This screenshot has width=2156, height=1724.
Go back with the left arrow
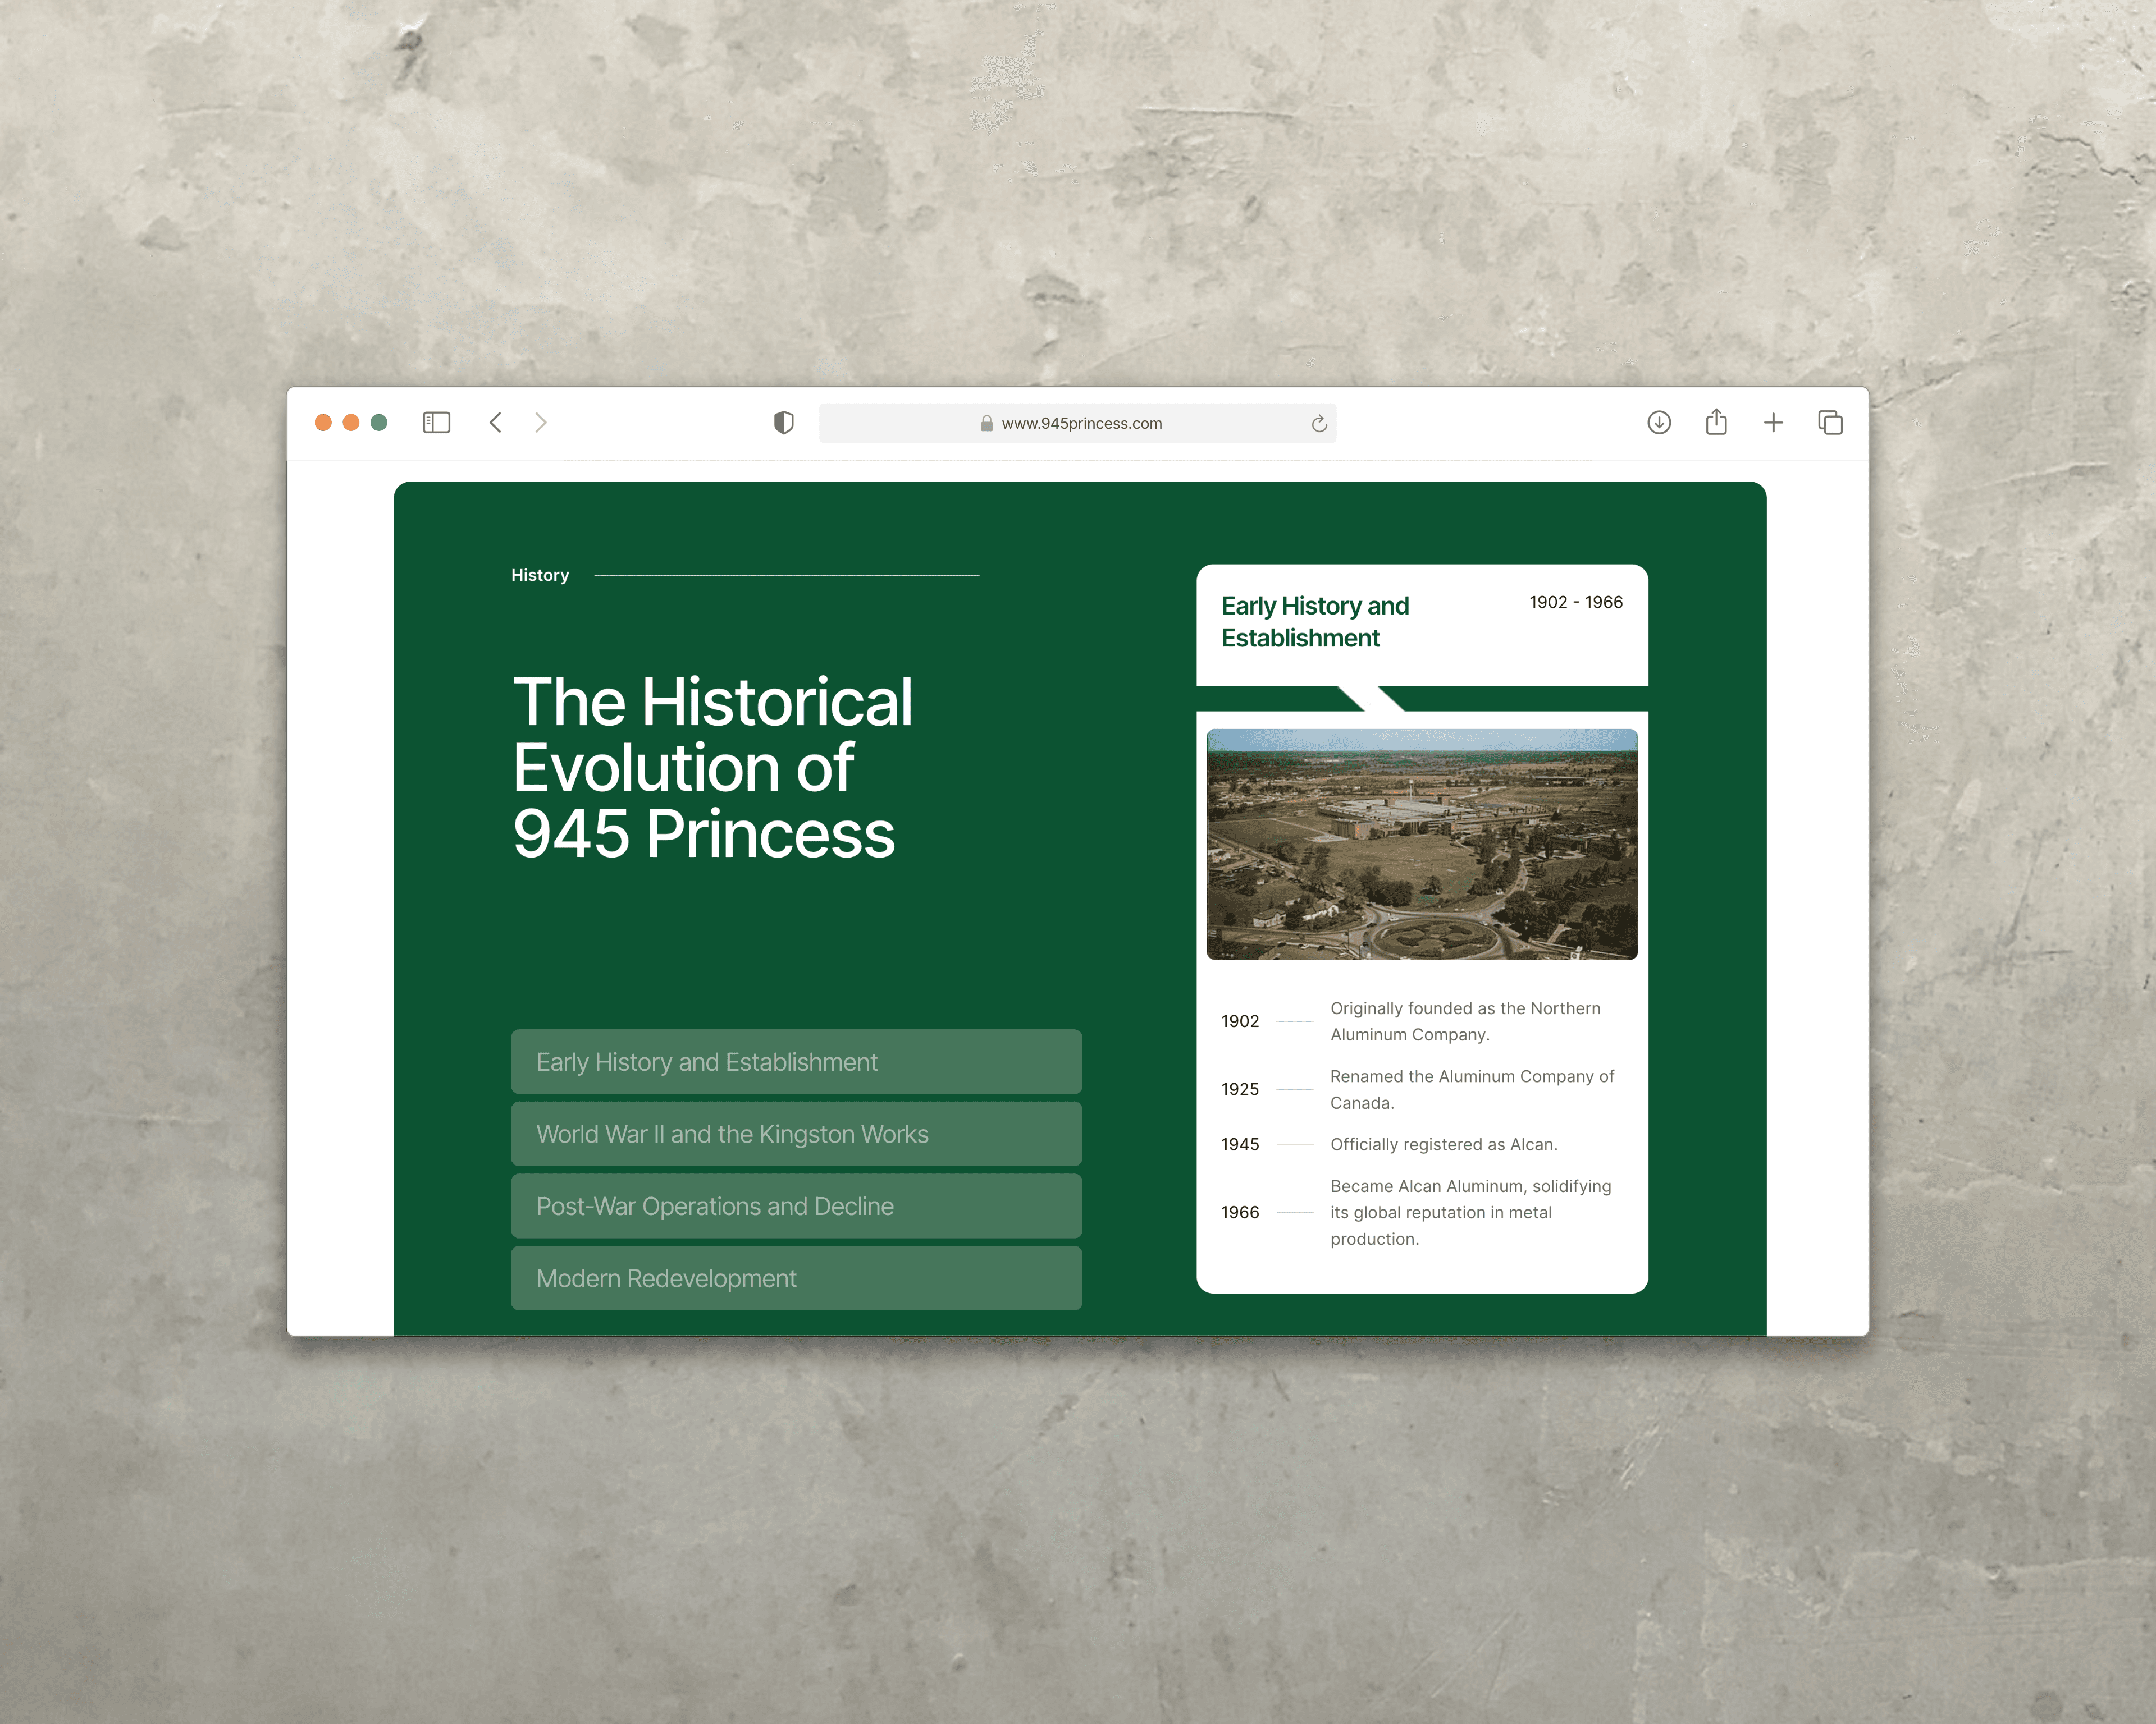pyautogui.click(x=495, y=423)
